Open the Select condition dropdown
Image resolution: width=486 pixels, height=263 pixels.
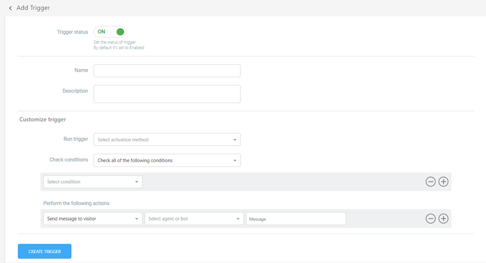(x=93, y=182)
